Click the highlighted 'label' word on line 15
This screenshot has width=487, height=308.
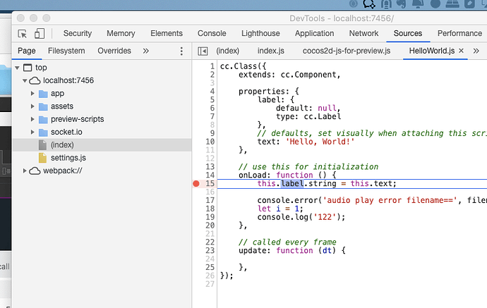tap(292, 184)
